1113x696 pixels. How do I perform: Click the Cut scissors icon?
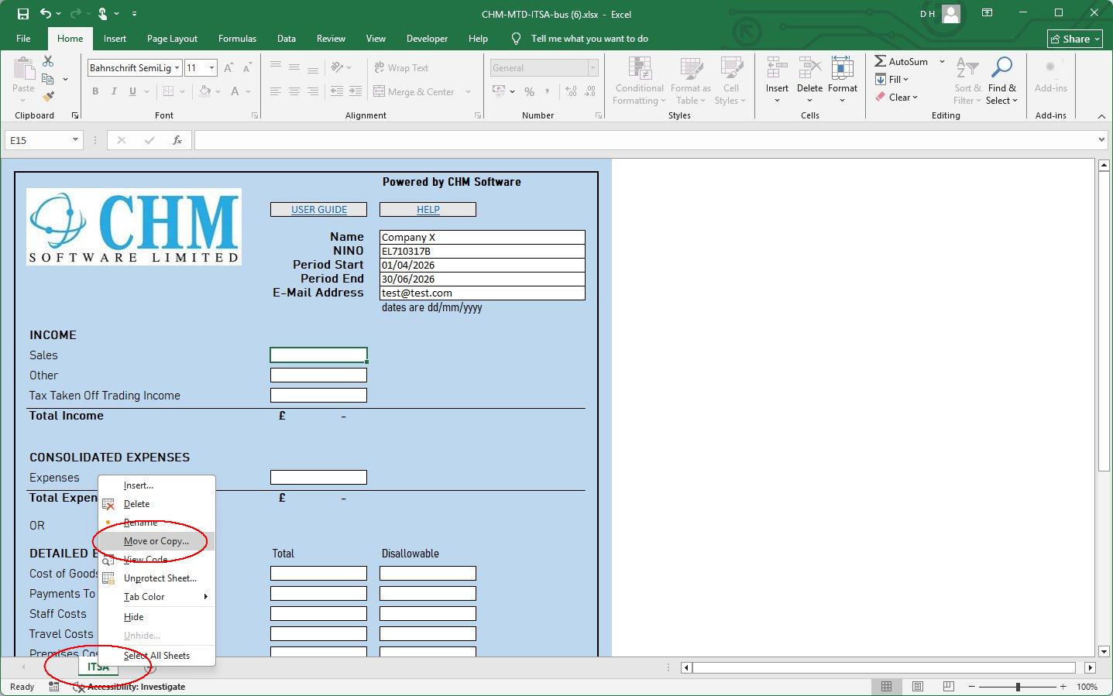pos(48,61)
